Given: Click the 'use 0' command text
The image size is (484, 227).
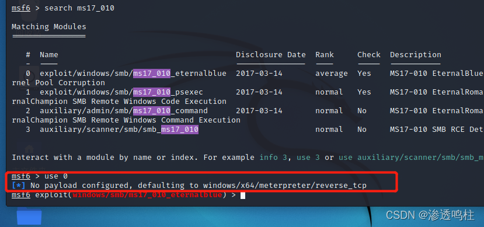Looking at the screenshot, I should click(56, 176).
